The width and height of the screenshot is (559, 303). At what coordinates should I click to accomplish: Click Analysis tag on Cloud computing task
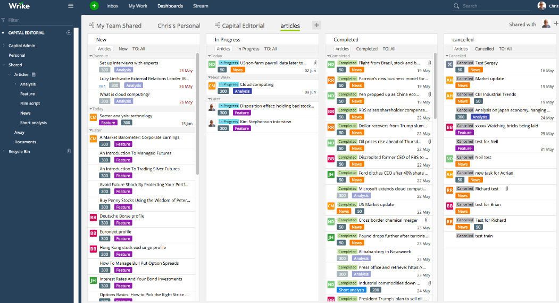[242, 91]
